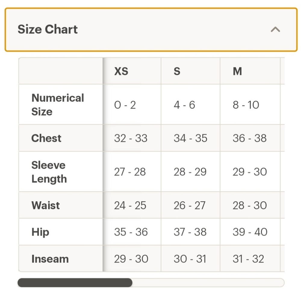Click the Sleeve Length row label
The image size is (301, 301).
tap(49, 172)
